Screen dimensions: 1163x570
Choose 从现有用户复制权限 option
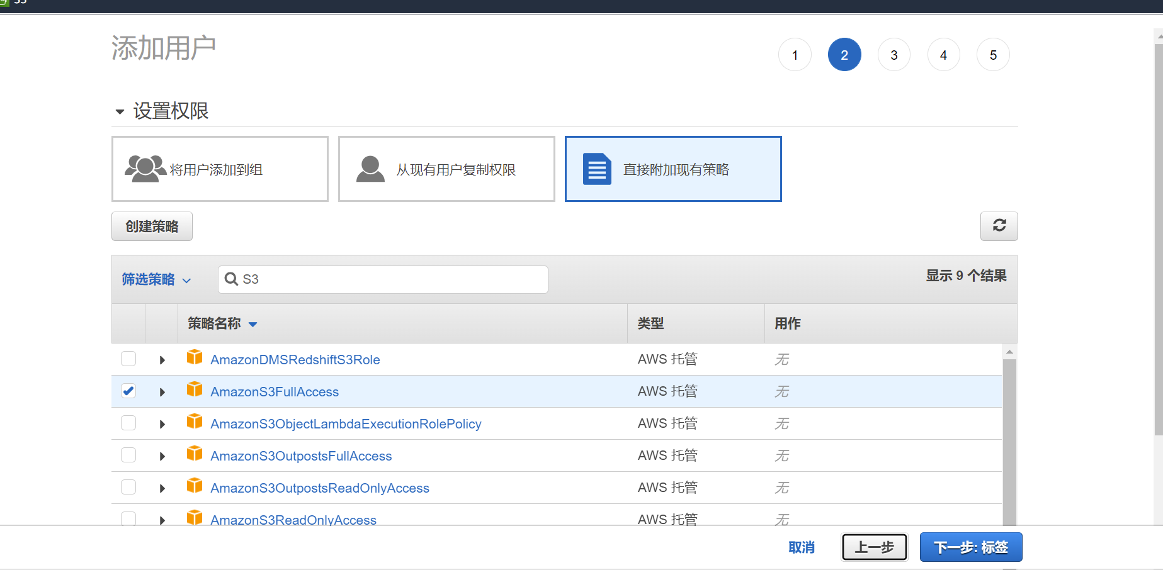coord(446,169)
